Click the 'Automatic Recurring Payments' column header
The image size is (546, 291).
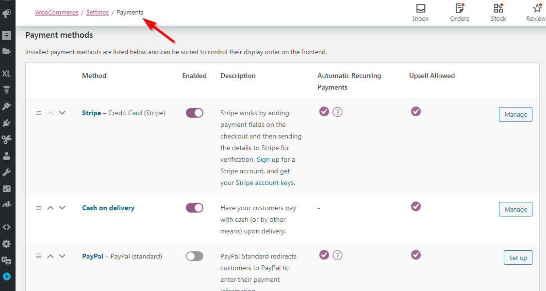pyautogui.click(x=349, y=81)
